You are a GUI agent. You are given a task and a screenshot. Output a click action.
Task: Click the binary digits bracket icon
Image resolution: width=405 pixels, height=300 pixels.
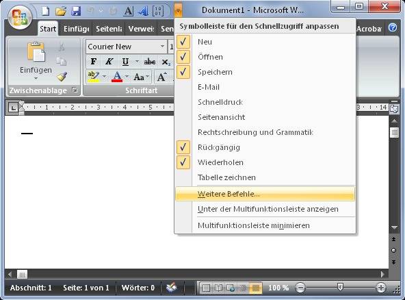pyautogui.click(x=158, y=11)
